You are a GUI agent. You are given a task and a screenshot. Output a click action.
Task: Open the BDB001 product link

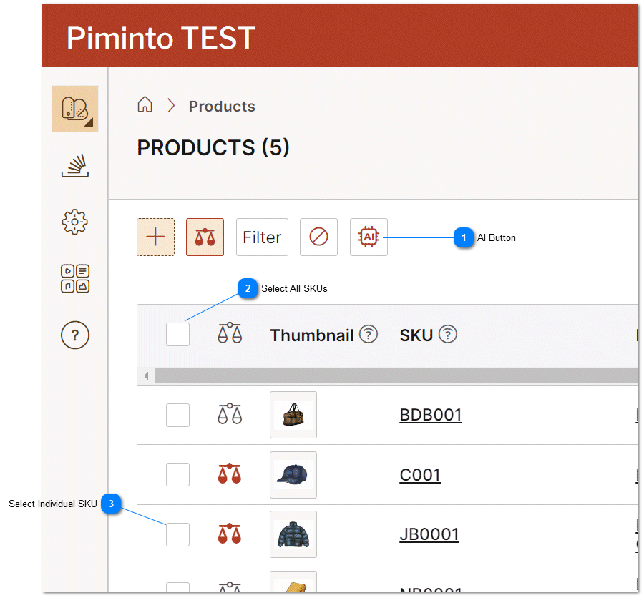click(430, 415)
